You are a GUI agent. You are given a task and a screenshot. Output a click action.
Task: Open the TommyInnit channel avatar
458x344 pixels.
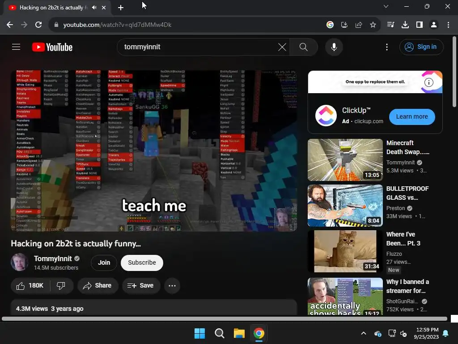click(x=20, y=262)
